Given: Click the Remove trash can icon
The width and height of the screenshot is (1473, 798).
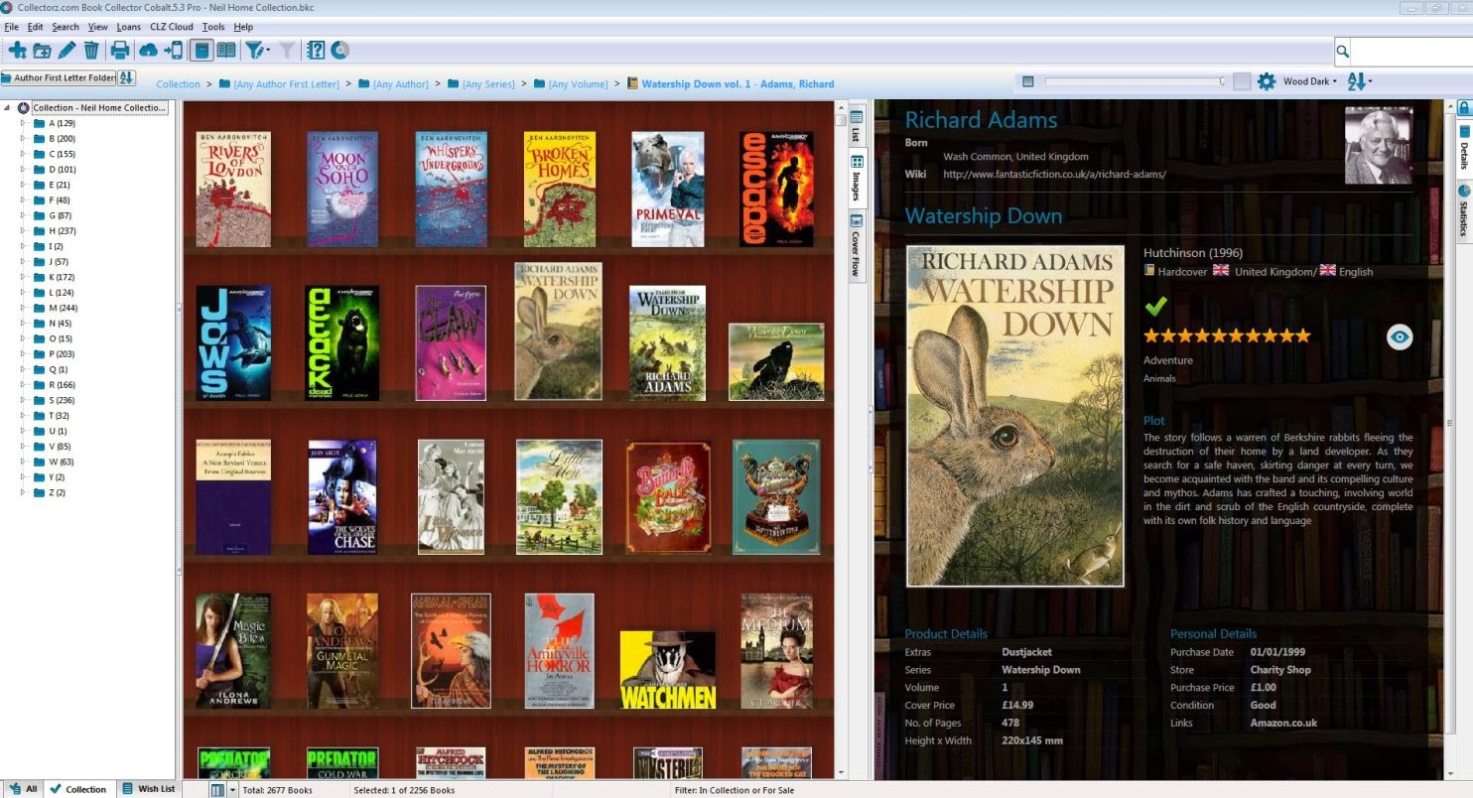Looking at the screenshot, I should pyautogui.click(x=91, y=51).
